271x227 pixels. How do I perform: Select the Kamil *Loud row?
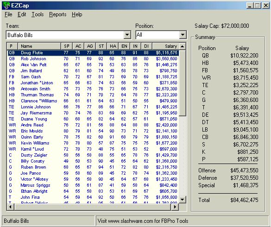tap(93, 149)
